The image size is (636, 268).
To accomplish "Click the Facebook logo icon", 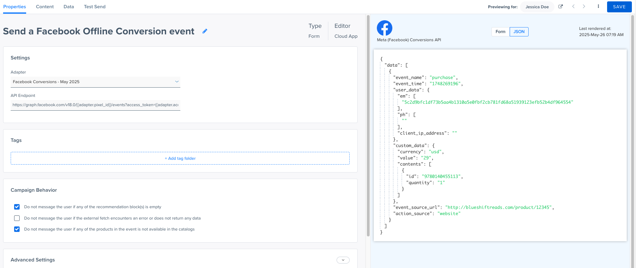I will pyautogui.click(x=384, y=28).
